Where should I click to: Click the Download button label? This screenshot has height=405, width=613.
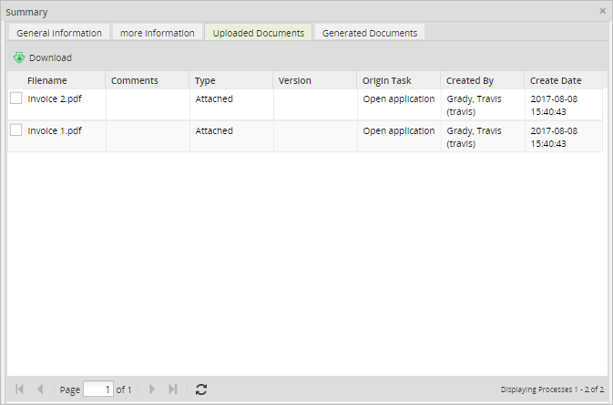pyautogui.click(x=50, y=57)
